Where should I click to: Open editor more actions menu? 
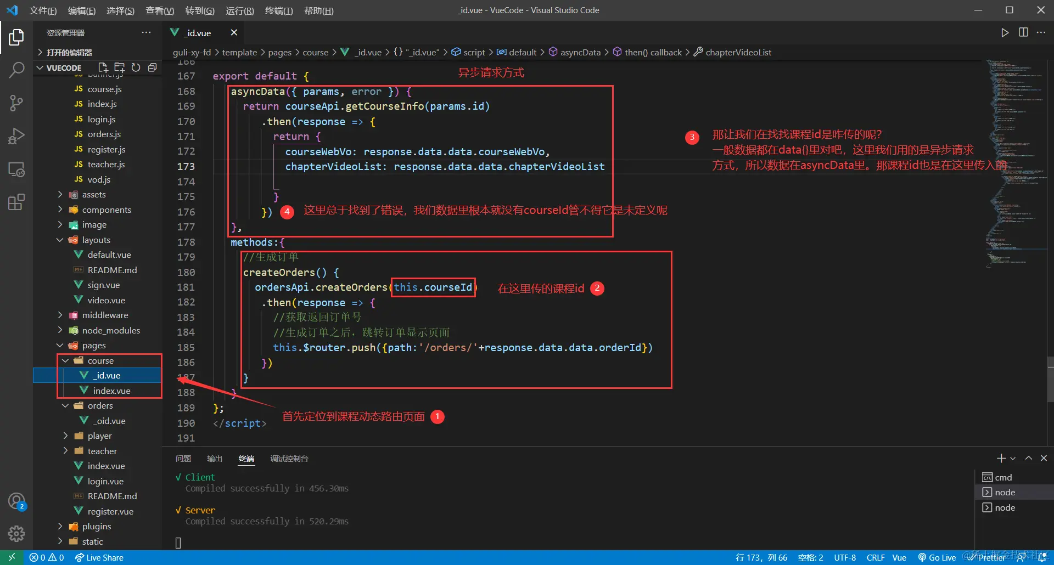[x=1041, y=32]
